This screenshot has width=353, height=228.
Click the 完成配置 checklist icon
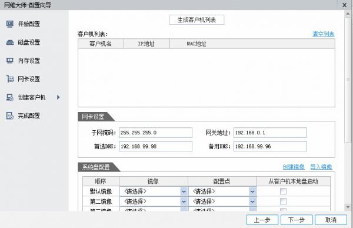click(x=9, y=115)
